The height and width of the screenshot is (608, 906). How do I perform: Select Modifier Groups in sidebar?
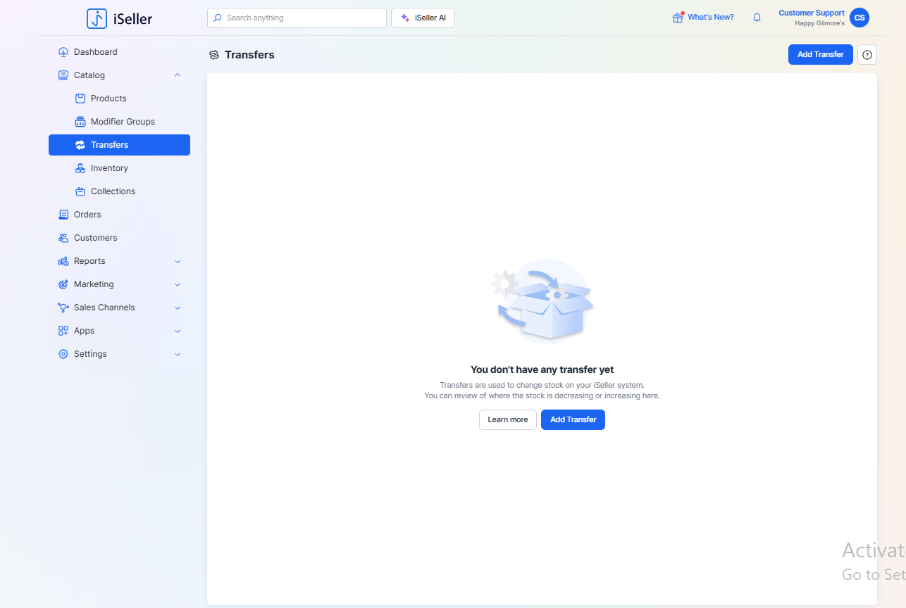click(123, 122)
